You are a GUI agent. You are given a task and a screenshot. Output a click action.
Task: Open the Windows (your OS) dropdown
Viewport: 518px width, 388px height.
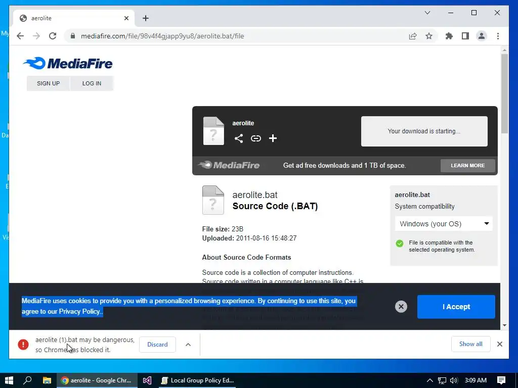point(444,224)
